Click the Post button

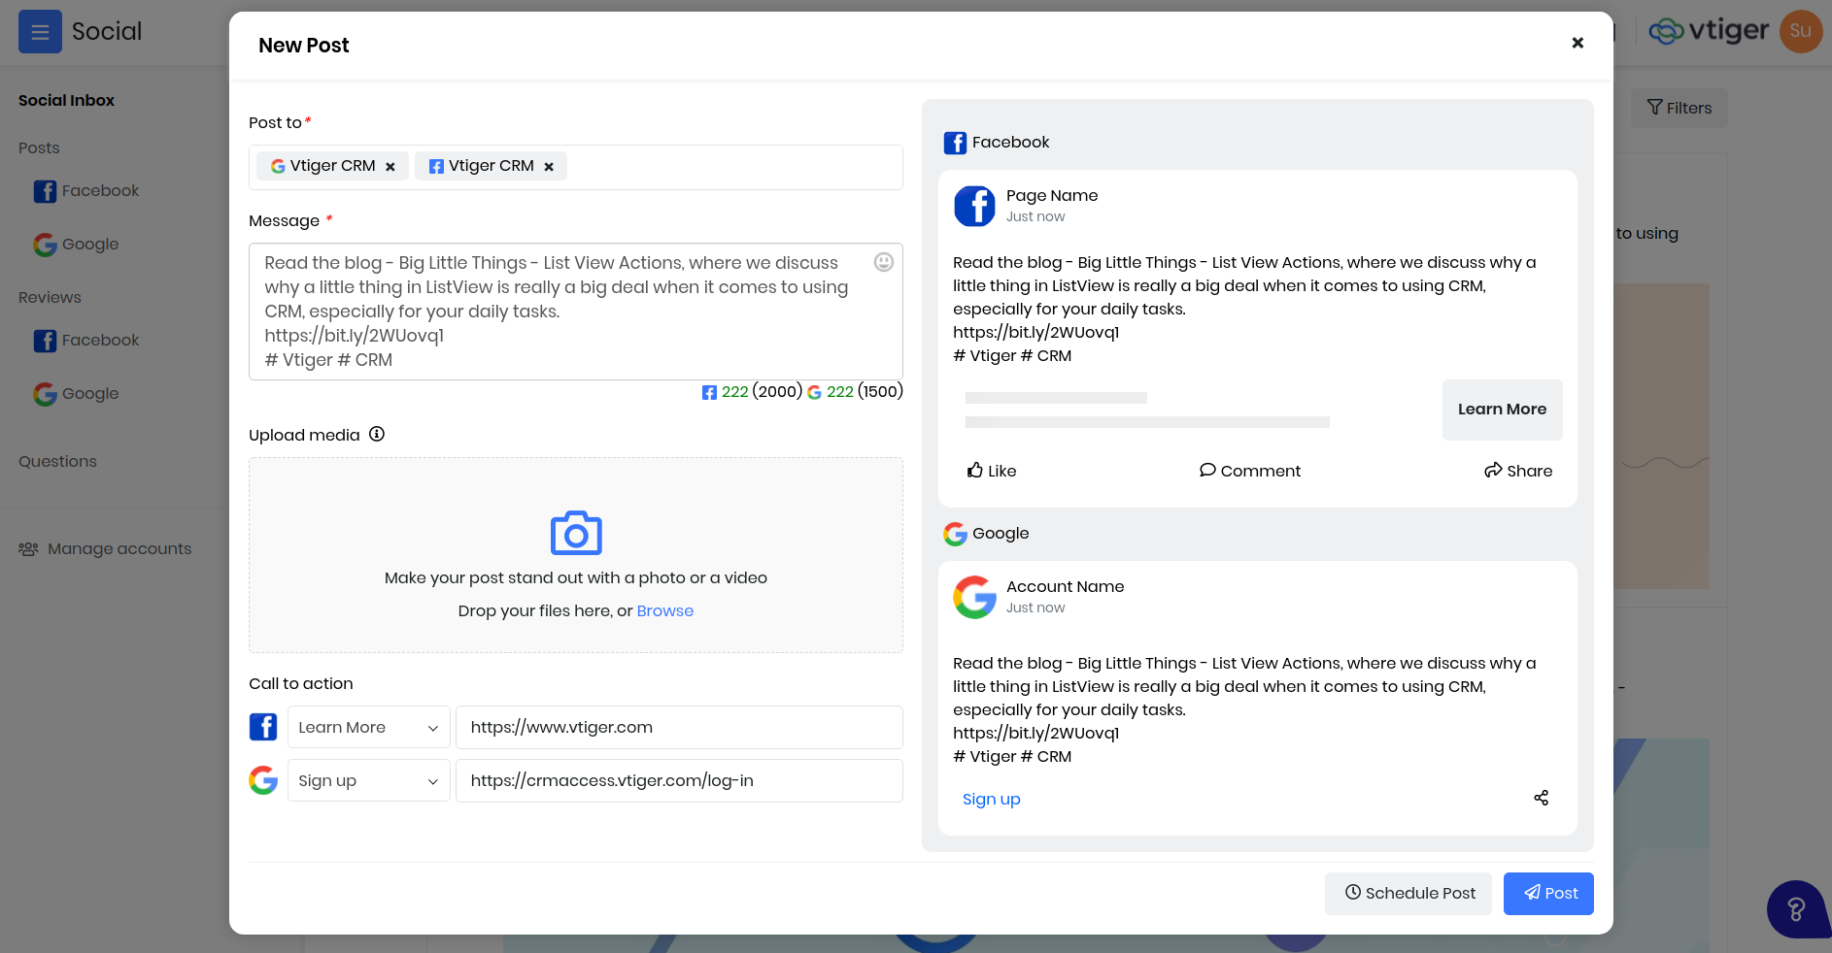(x=1548, y=893)
